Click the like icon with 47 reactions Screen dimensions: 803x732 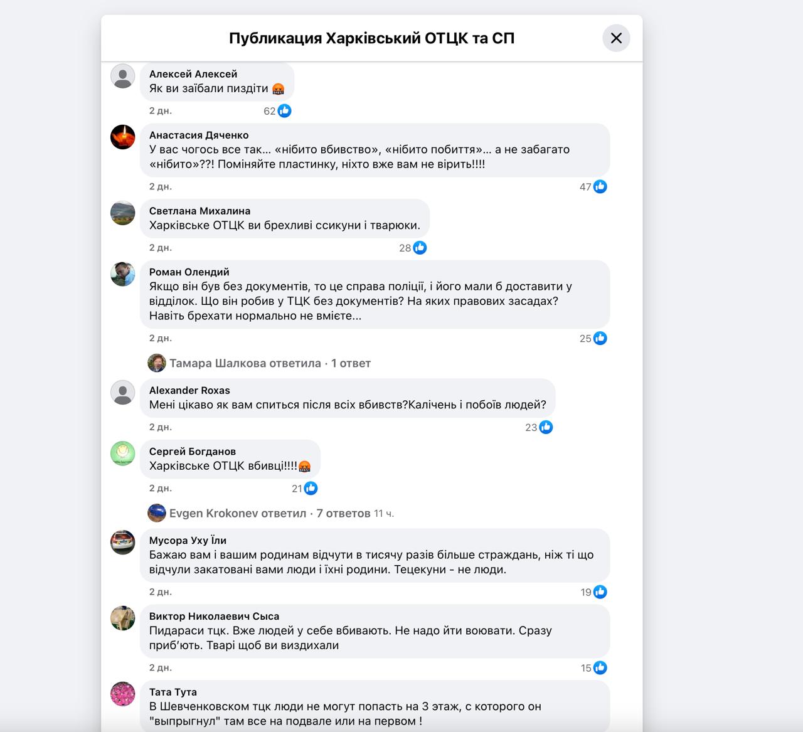click(x=600, y=187)
